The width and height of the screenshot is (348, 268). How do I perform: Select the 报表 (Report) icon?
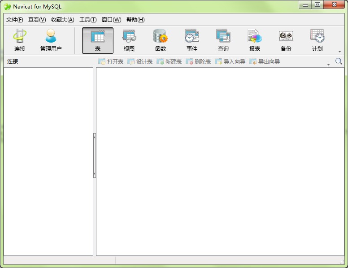tap(254, 40)
